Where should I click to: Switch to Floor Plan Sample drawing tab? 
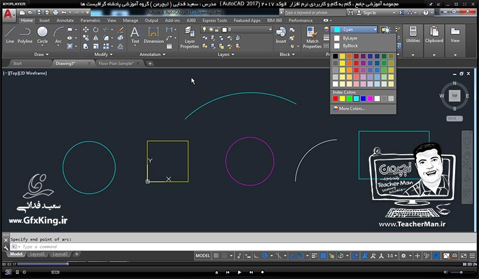tap(116, 63)
